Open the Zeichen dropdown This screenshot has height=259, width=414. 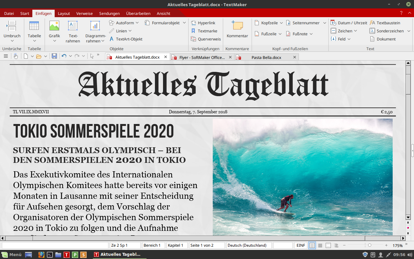tap(355, 31)
